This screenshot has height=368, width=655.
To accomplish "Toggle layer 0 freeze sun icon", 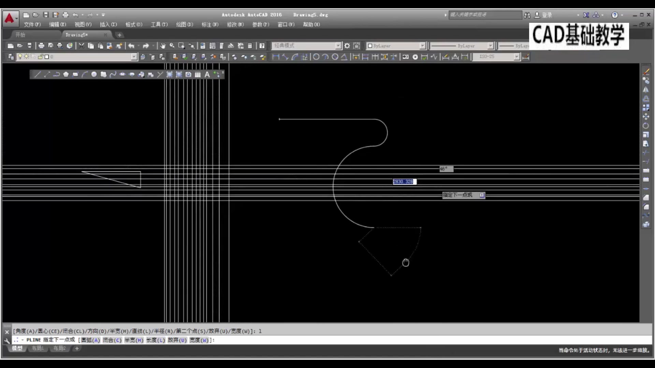I will [x=26, y=57].
